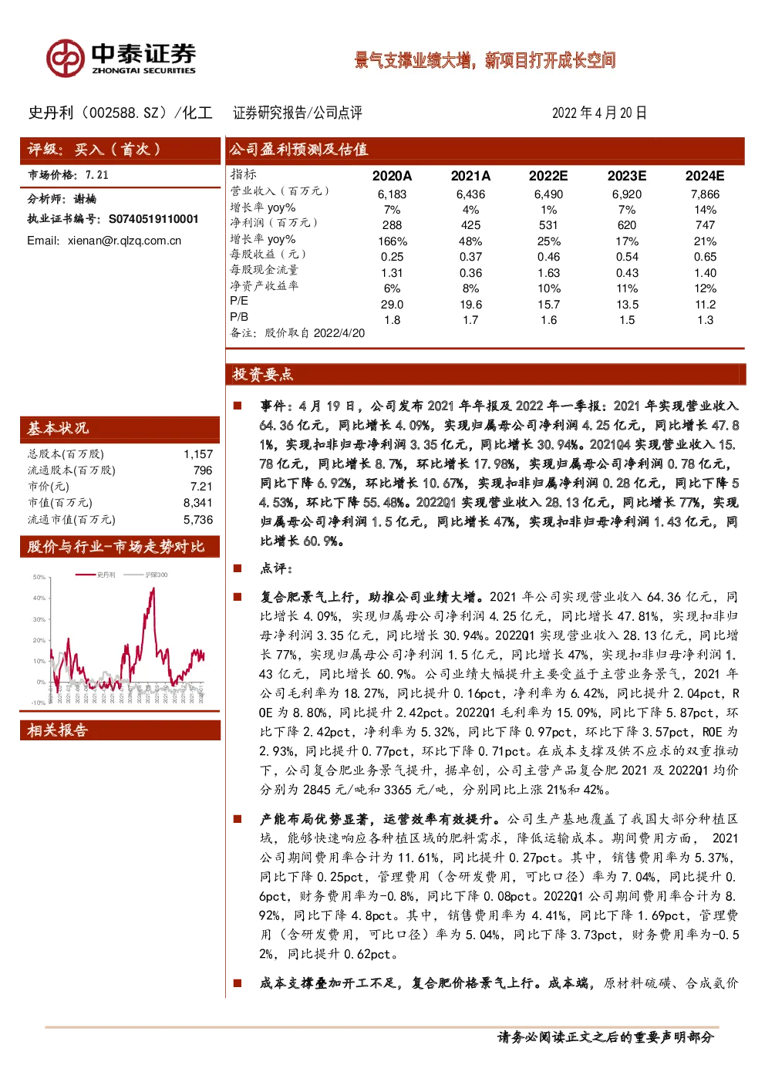This screenshot has height=1082, width=765.
Task: Select the 营业收入（百万元）row label
Action: pos(280,191)
